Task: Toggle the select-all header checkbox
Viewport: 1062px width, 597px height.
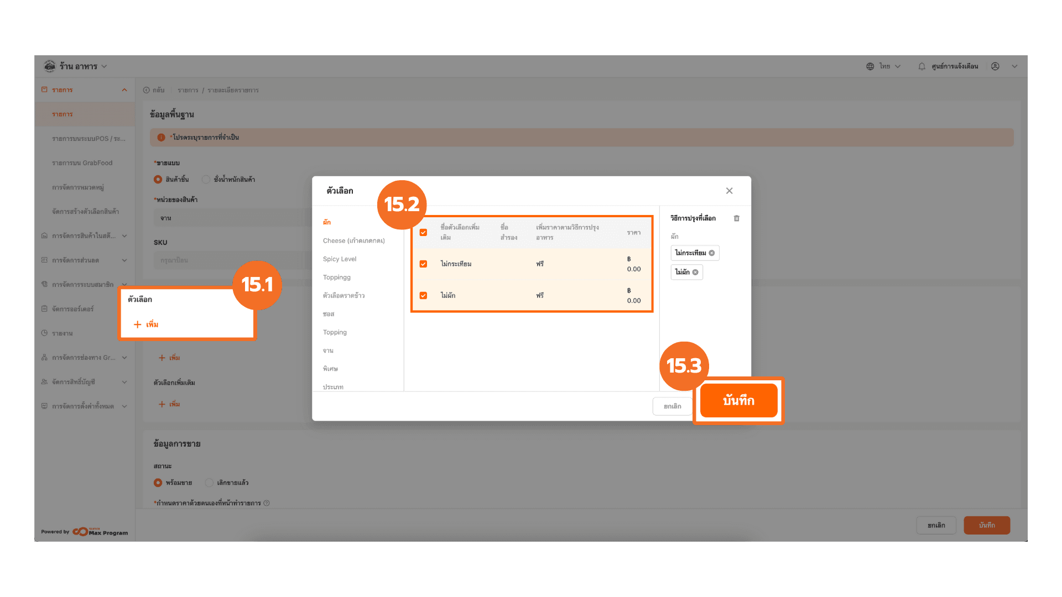Action: coord(423,233)
